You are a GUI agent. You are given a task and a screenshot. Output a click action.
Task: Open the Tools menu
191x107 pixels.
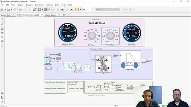click(64, 5)
